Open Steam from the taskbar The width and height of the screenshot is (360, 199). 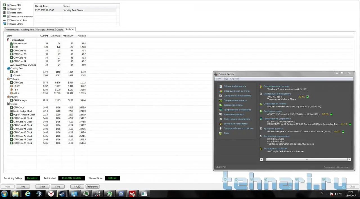point(62,194)
